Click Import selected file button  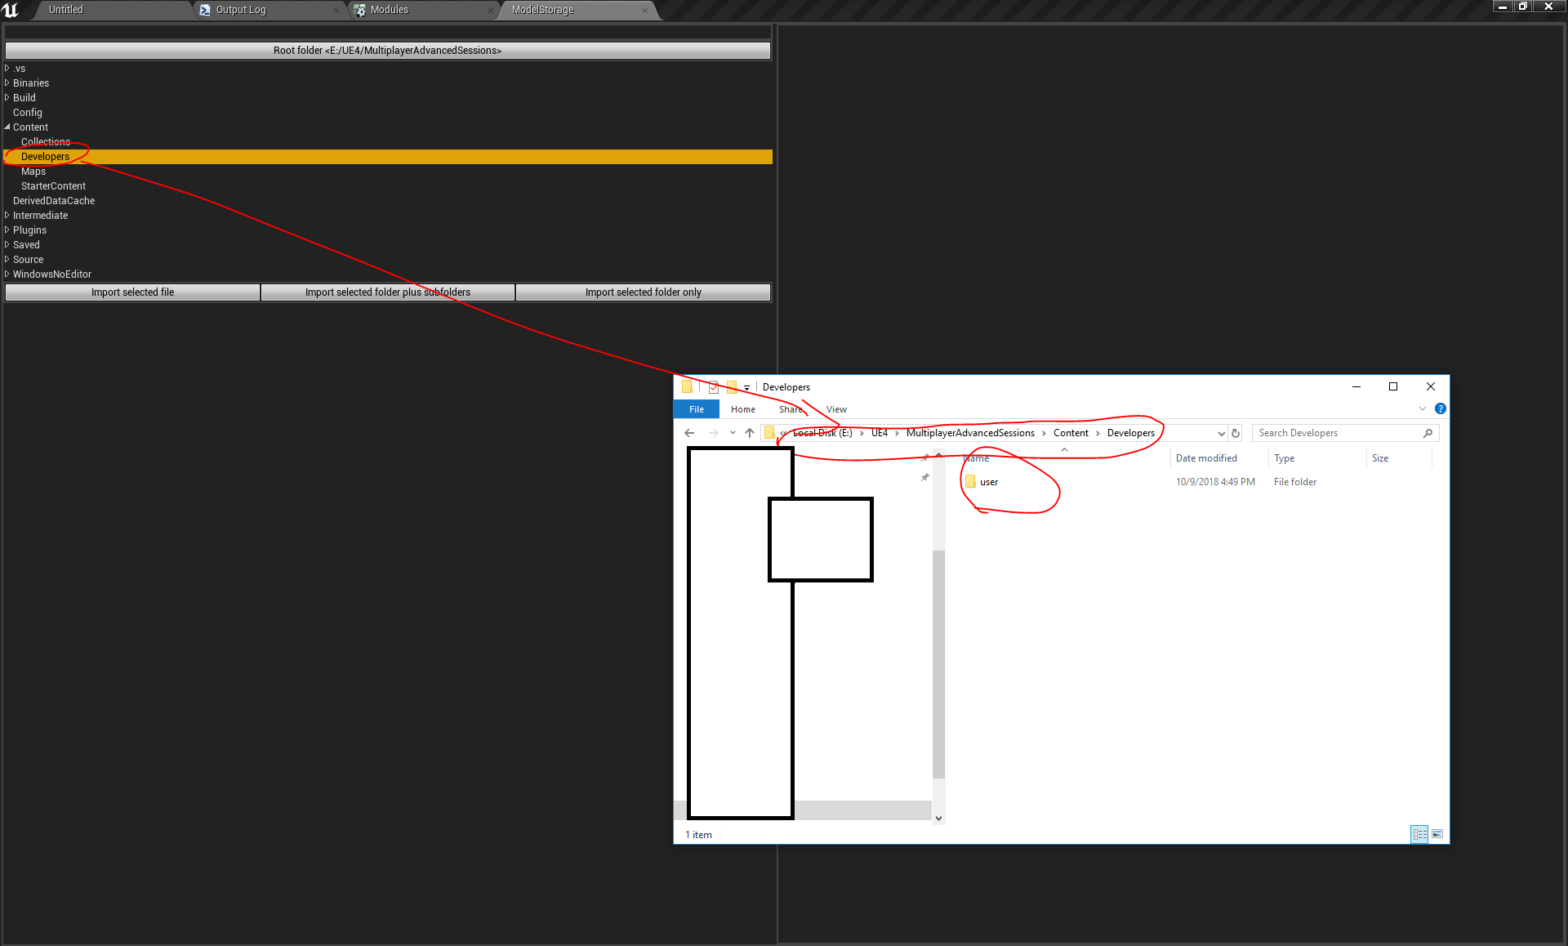(x=131, y=292)
